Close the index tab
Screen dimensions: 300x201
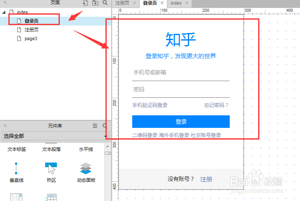(x=187, y=3)
